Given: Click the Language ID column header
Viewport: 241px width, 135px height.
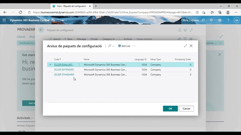Looking at the screenshot, I should click(140, 59).
